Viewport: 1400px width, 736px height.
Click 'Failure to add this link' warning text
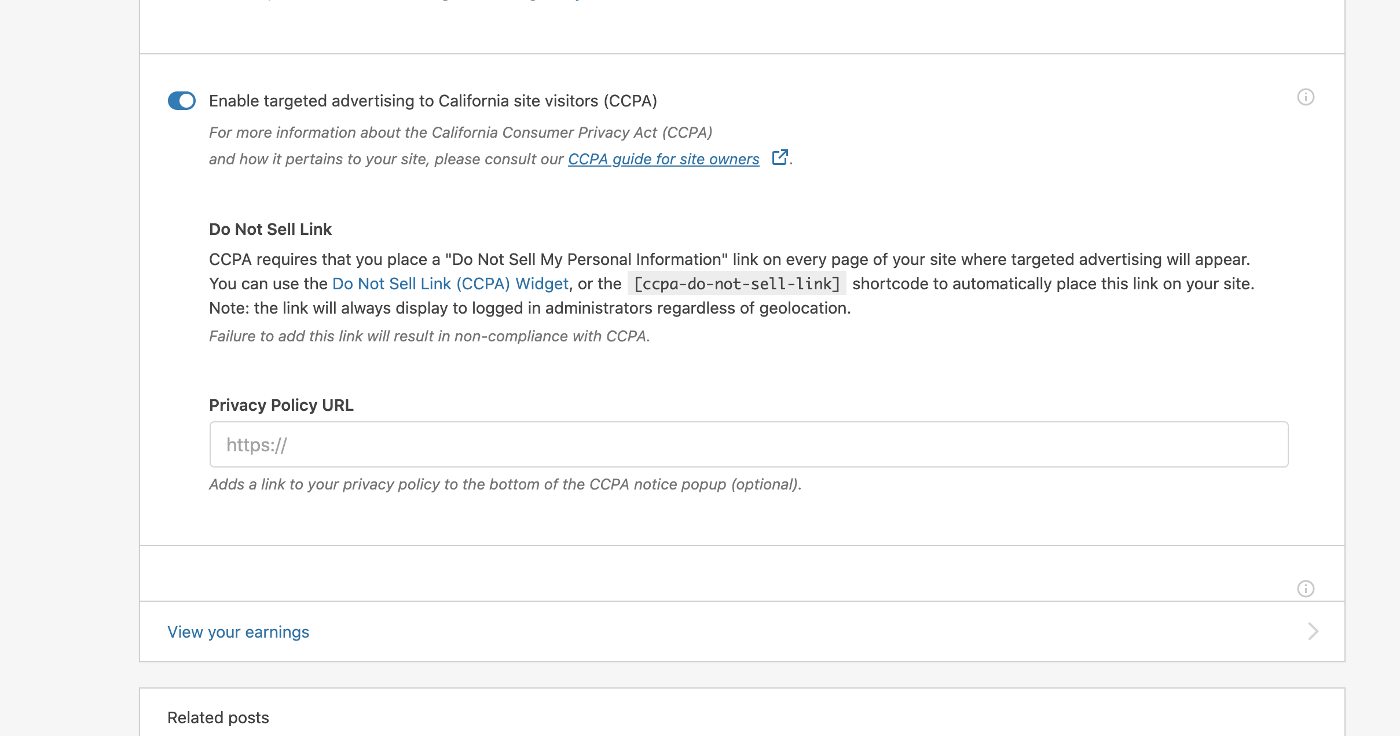point(429,336)
